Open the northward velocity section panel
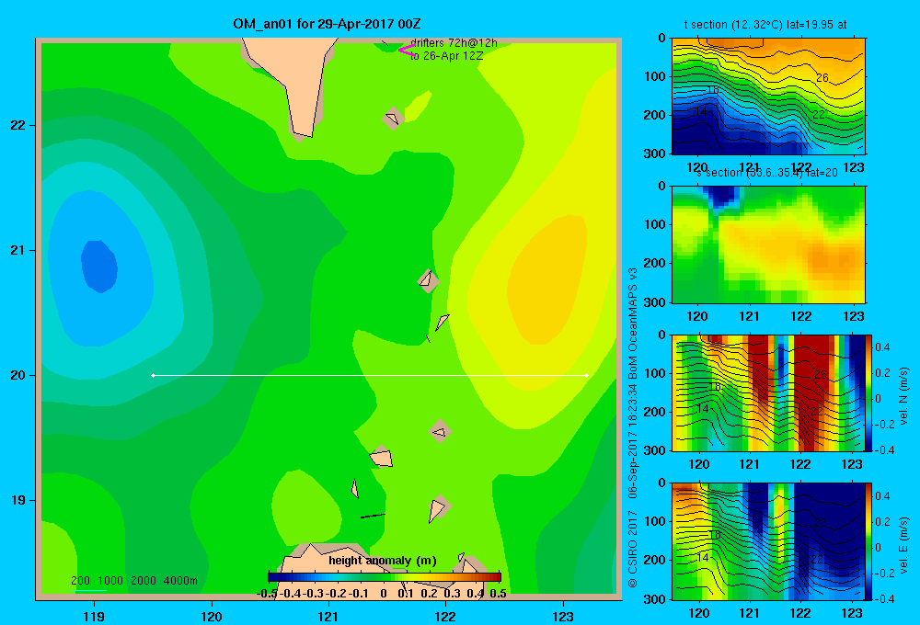This screenshot has height=625, width=920. (x=768, y=392)
